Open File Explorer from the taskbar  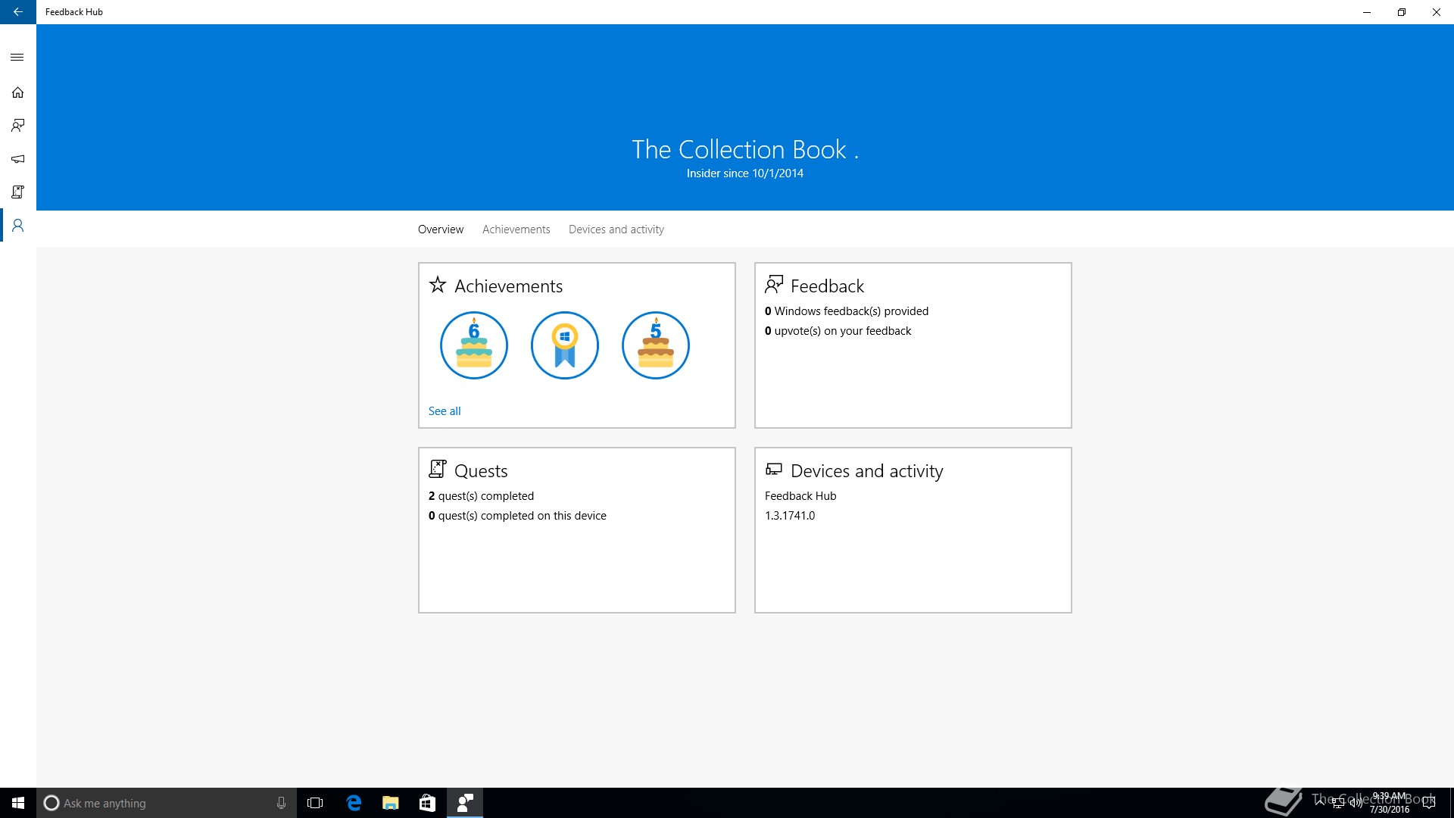(391, 803)
